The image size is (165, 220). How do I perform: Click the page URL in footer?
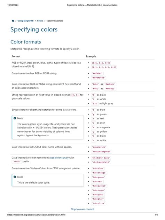tap(36, 215)
